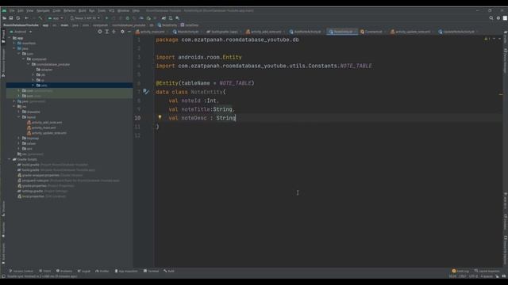The image size is (508, 285).
Task: Open Search Everywhere magnifier icon
Action: click(491, 18)
